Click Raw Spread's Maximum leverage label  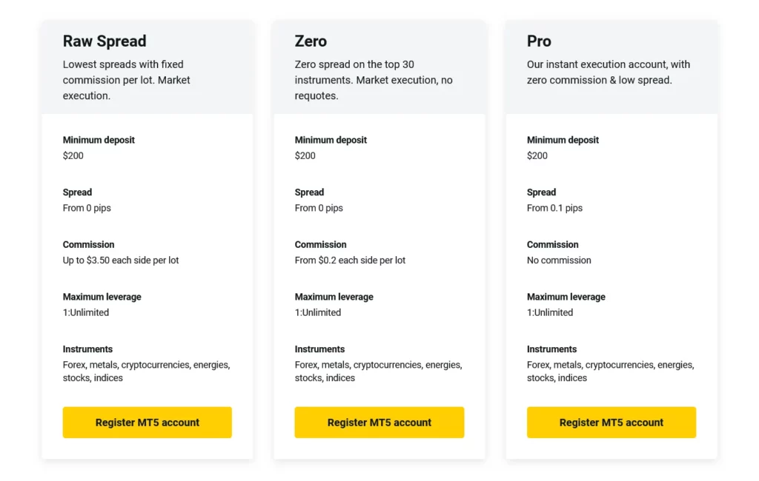(x=102, y=297)
